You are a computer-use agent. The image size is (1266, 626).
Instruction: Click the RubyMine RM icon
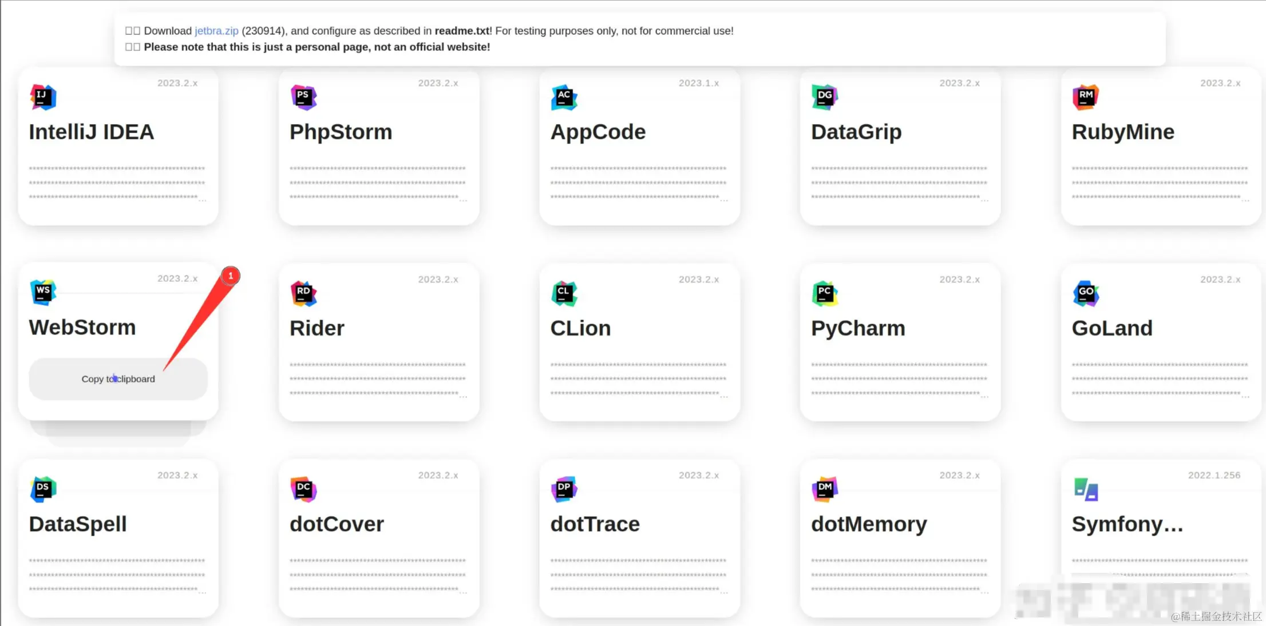coord(1085,97)
